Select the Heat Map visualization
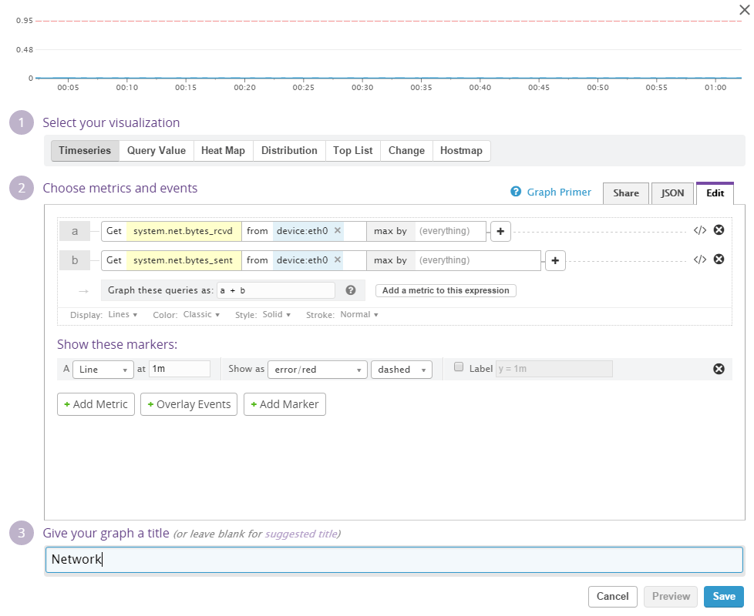This screenshot has height=616, width=754. 223,151
